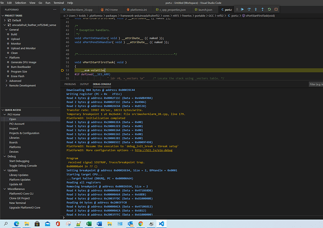
Task: Open Windows taskbar search icon
Action: tap(6, 224)
